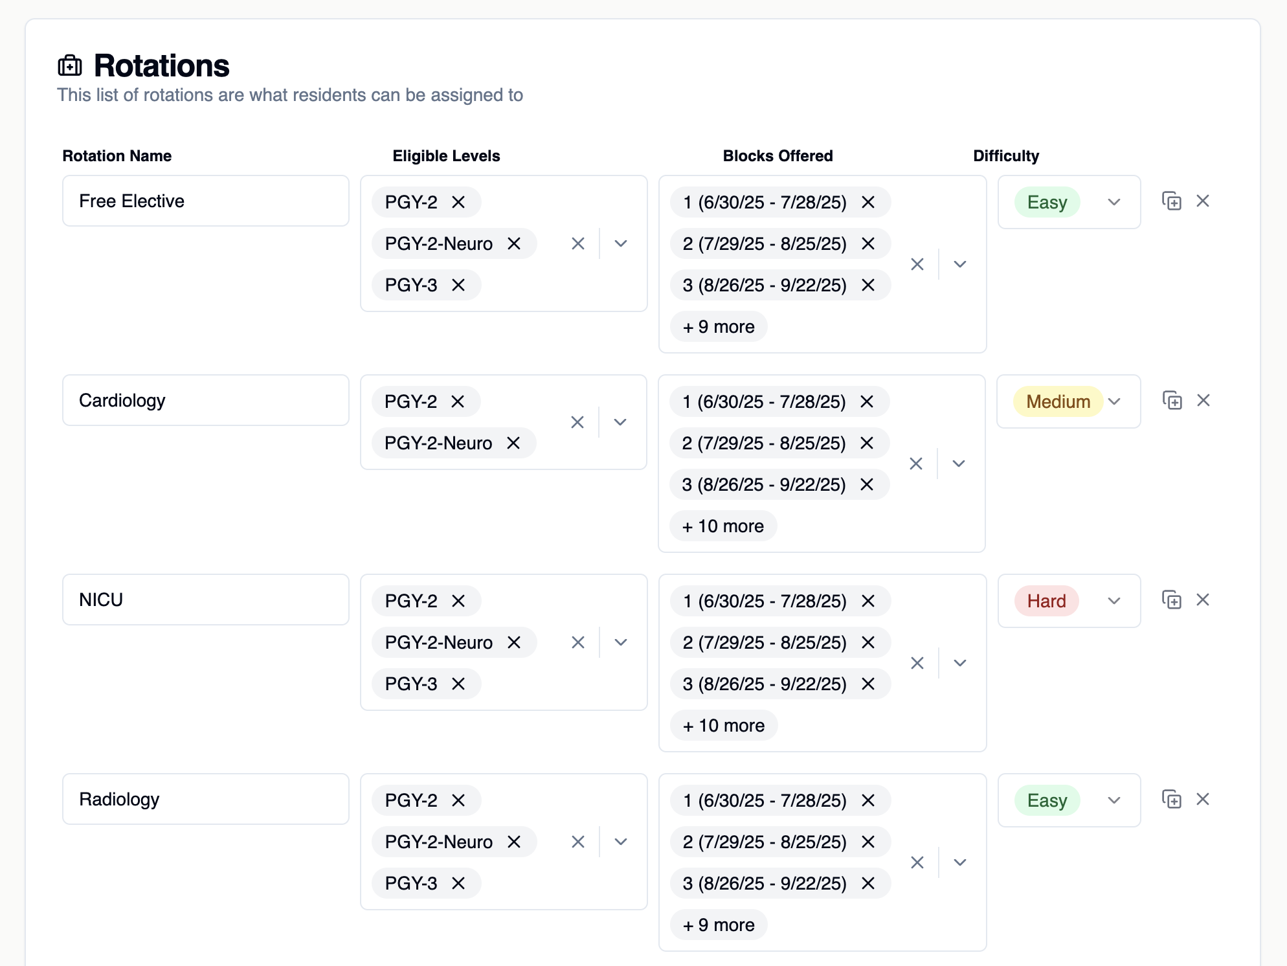Remove PGY-3 tag from Free Elective
This screenshot has width=1287, height=966.
pos(458,285)
